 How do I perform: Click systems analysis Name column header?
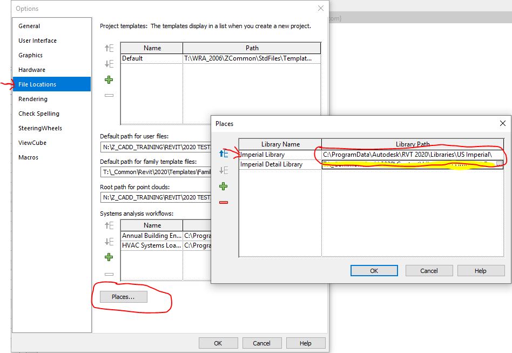152,225
